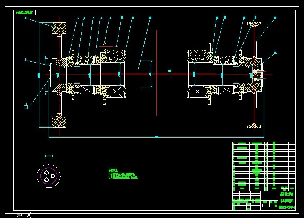
Task: Click the gear diameter dimension on the left
Action: tap(39, 75)
